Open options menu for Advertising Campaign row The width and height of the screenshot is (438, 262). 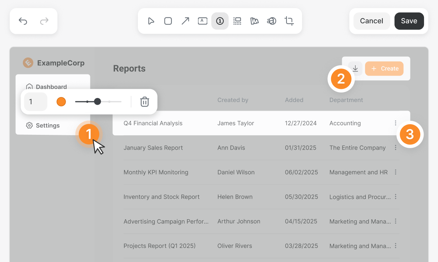click(x=396, y=221)
